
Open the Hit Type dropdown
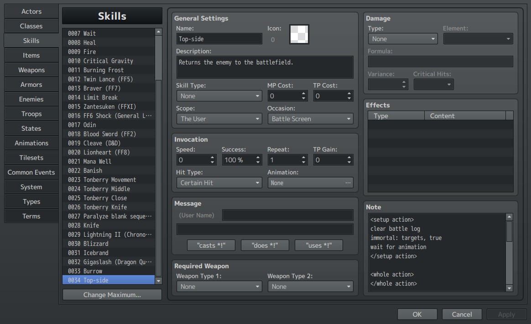(x=219, y=183)
